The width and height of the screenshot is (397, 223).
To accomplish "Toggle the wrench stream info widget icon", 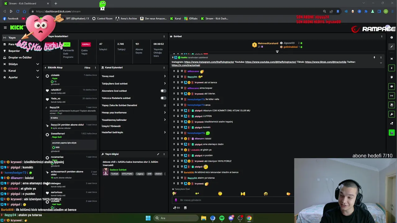I will [x=392, y=114].
